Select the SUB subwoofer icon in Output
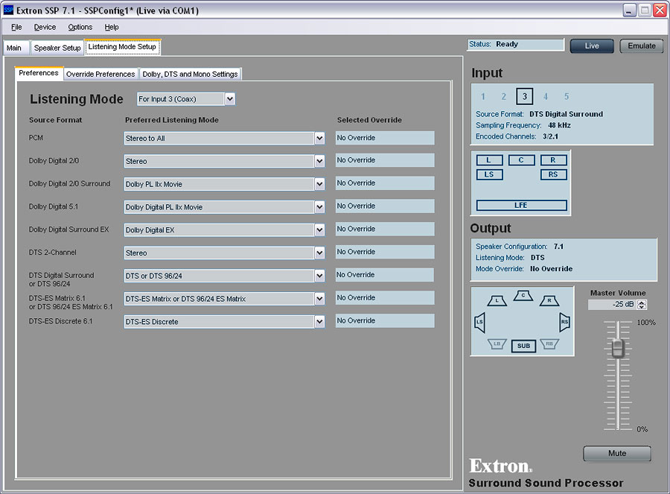The image size is (670, 494). [x=523, y=346]
